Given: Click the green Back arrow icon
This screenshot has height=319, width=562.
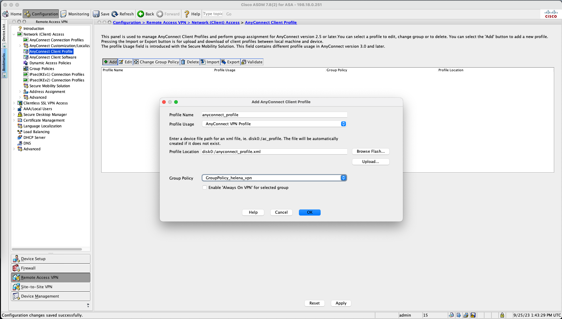Looking at the screenshot, I should point(141,14).
